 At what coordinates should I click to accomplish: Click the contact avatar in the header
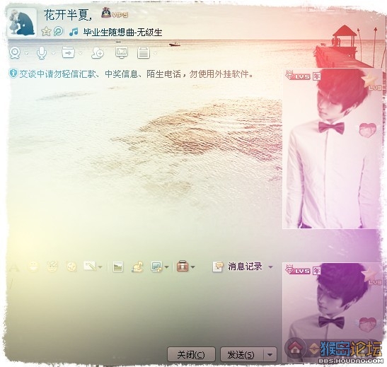[22, 23]
